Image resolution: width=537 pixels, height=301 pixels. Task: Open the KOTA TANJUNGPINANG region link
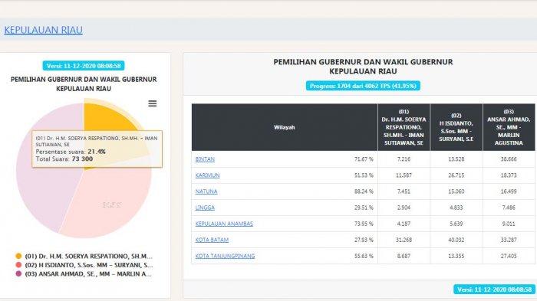point(225,256)
